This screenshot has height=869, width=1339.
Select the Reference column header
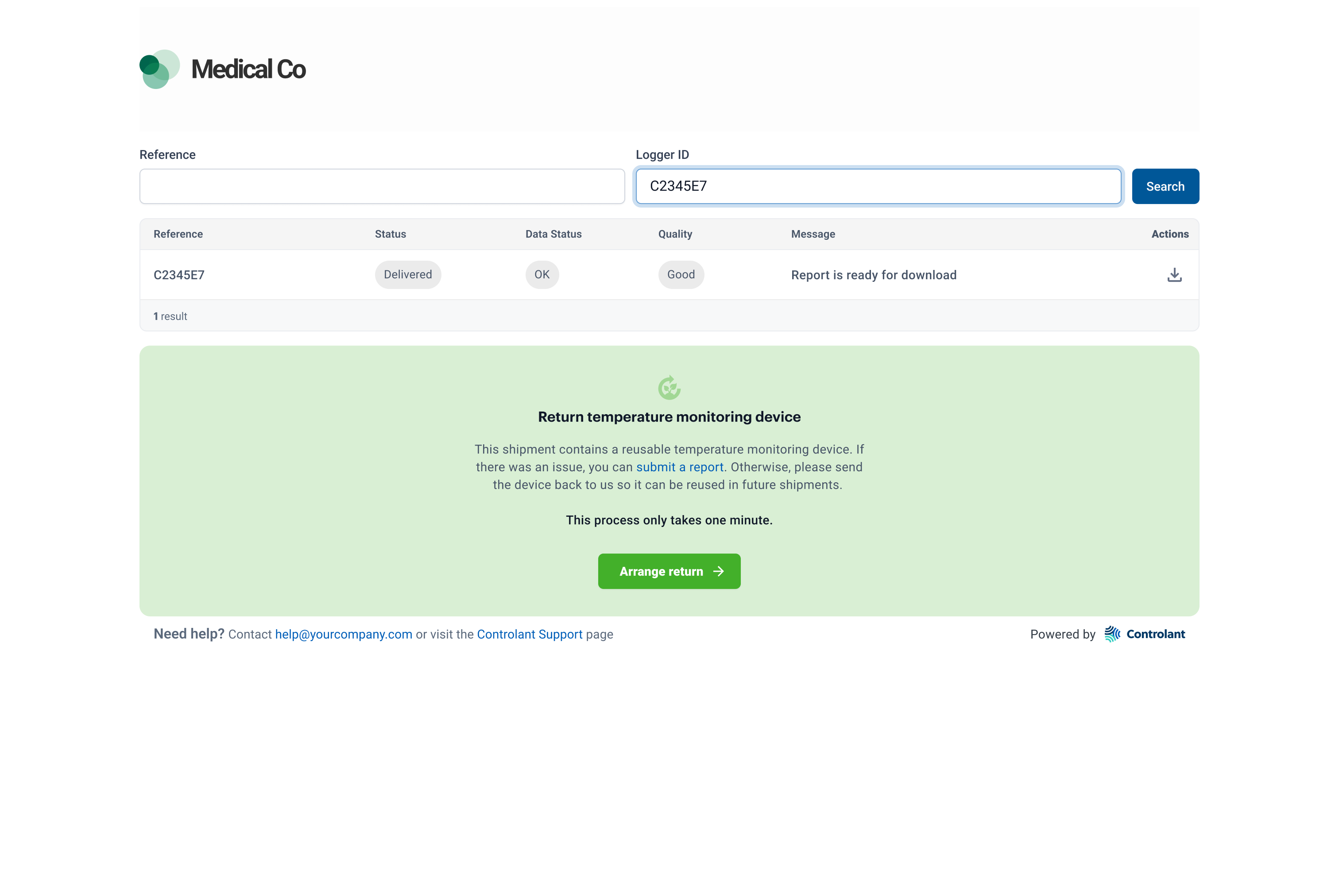[x=178, y=234]
